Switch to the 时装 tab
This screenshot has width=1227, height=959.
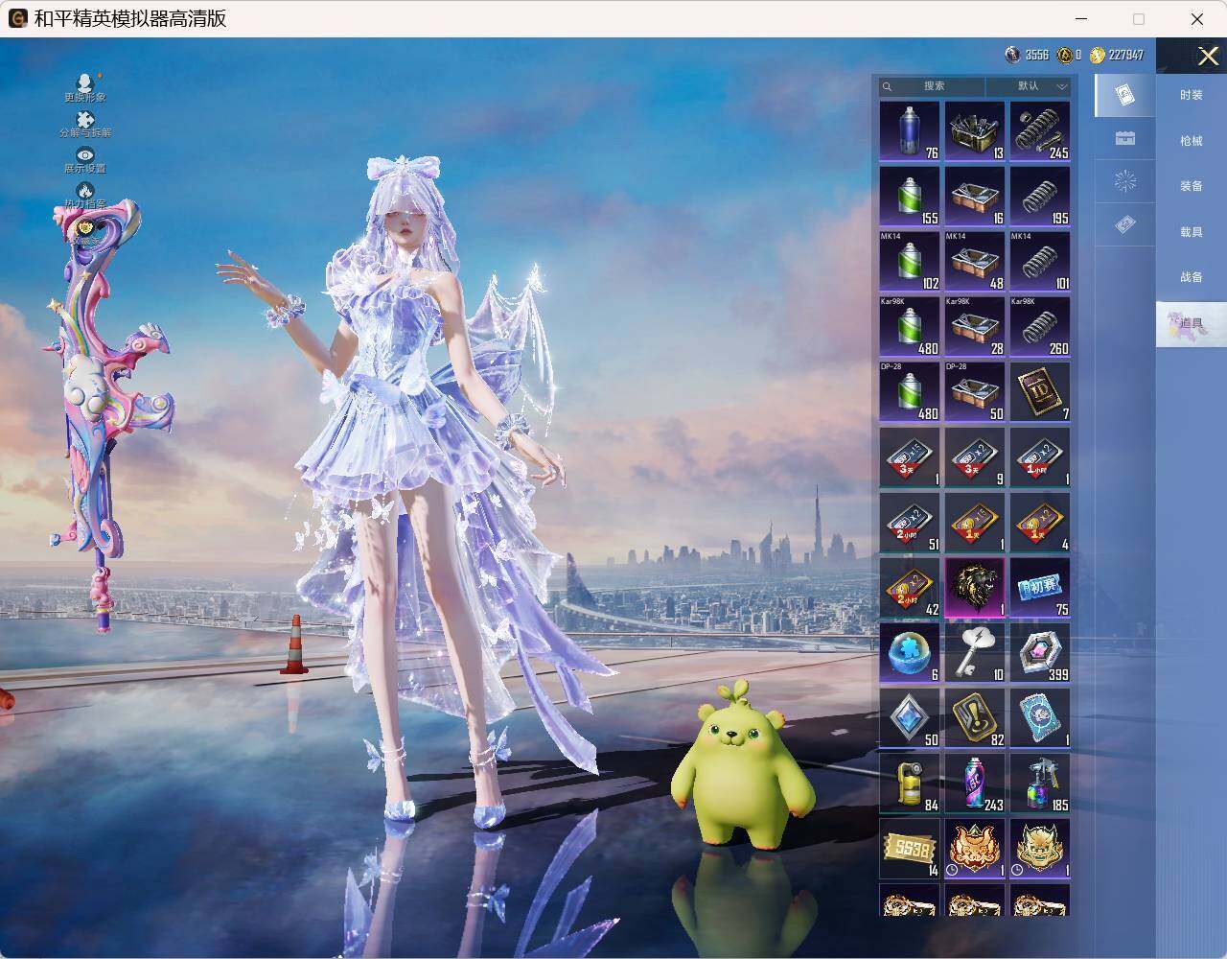tap(1192, 95)
